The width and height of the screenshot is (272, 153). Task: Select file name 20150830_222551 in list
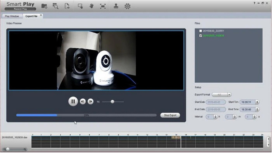(213, 31)
